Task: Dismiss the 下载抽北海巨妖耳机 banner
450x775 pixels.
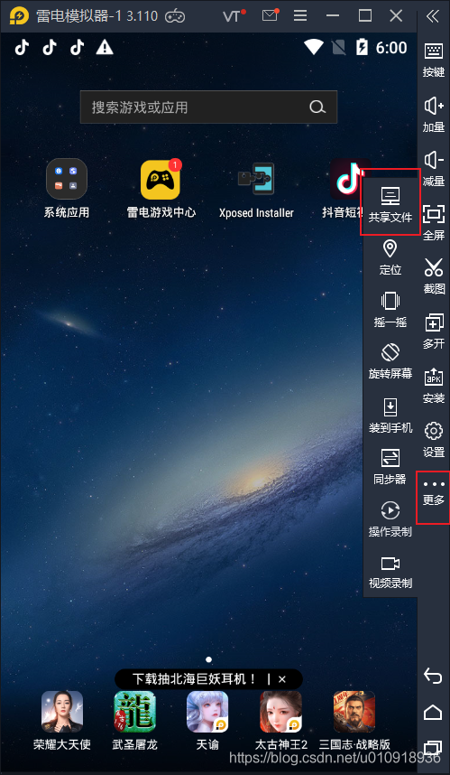Action: (281, 679)
